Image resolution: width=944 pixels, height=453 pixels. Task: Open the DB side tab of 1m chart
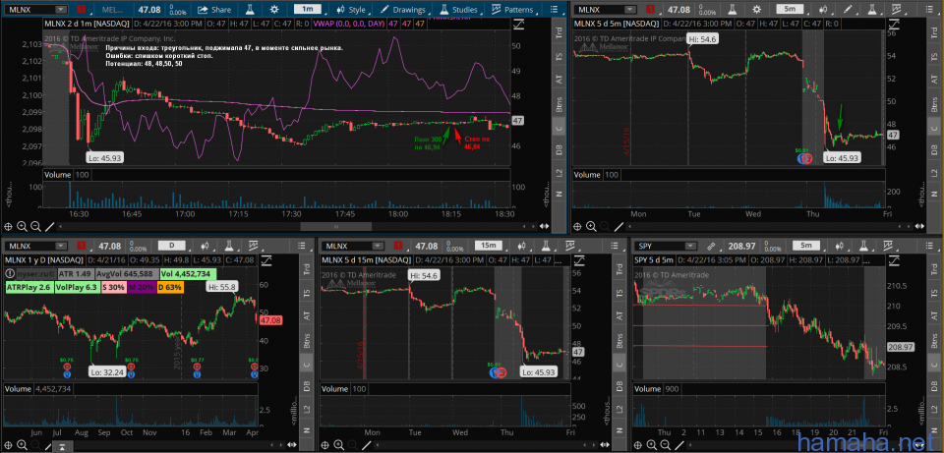(x=560, y=150)
